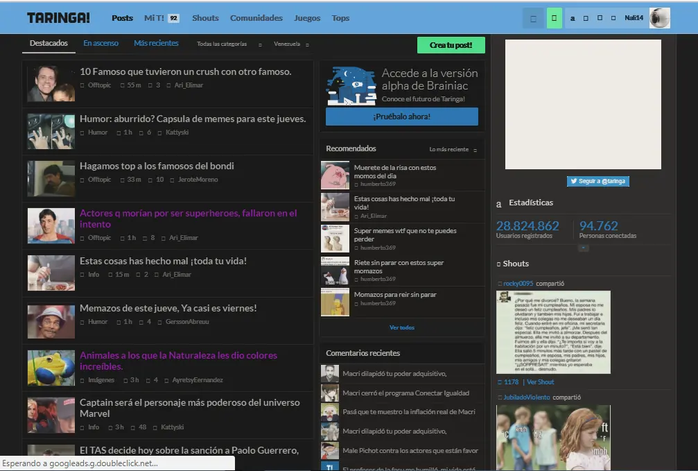Viewport: 698px width, 471px height.
Task: Click the Brainiac alpha illustration
Action: click(x=351, y=86)
